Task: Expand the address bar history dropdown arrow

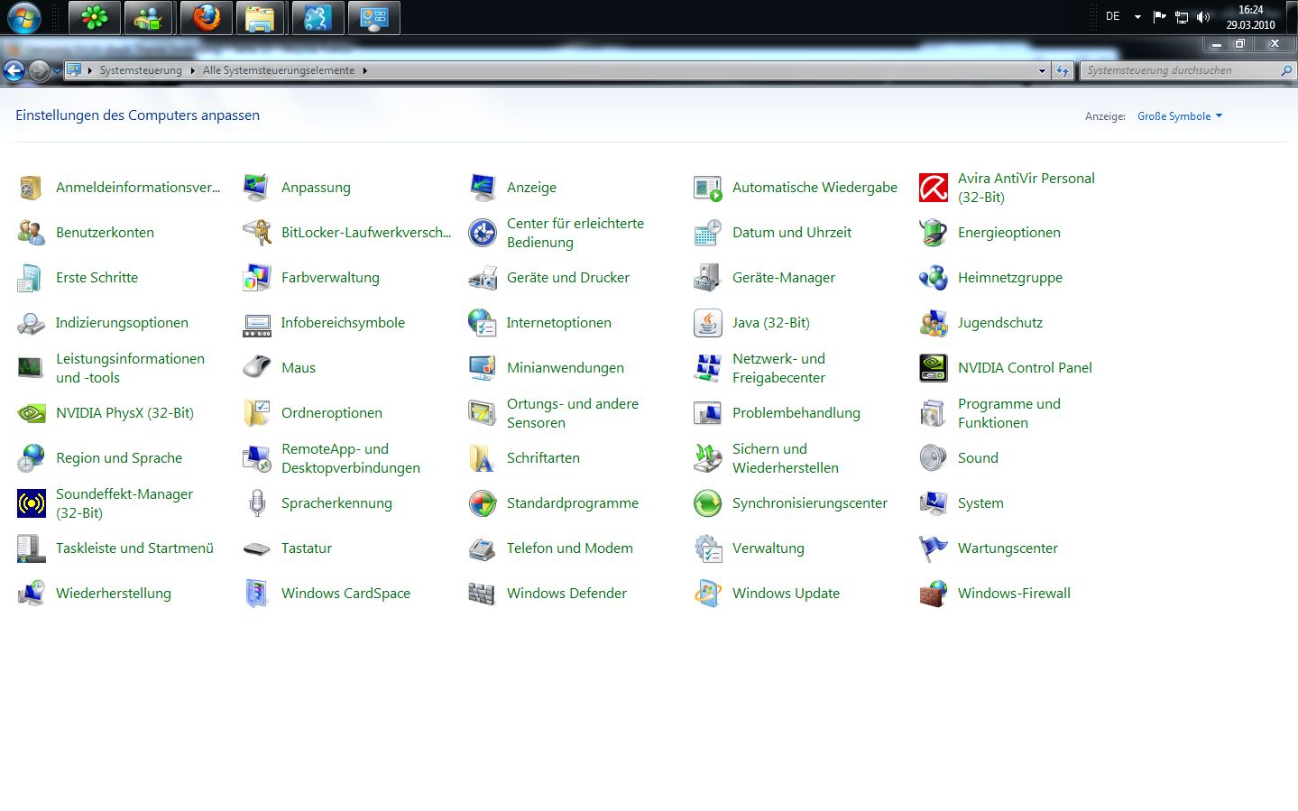Action: click(x=1042, y=70)
